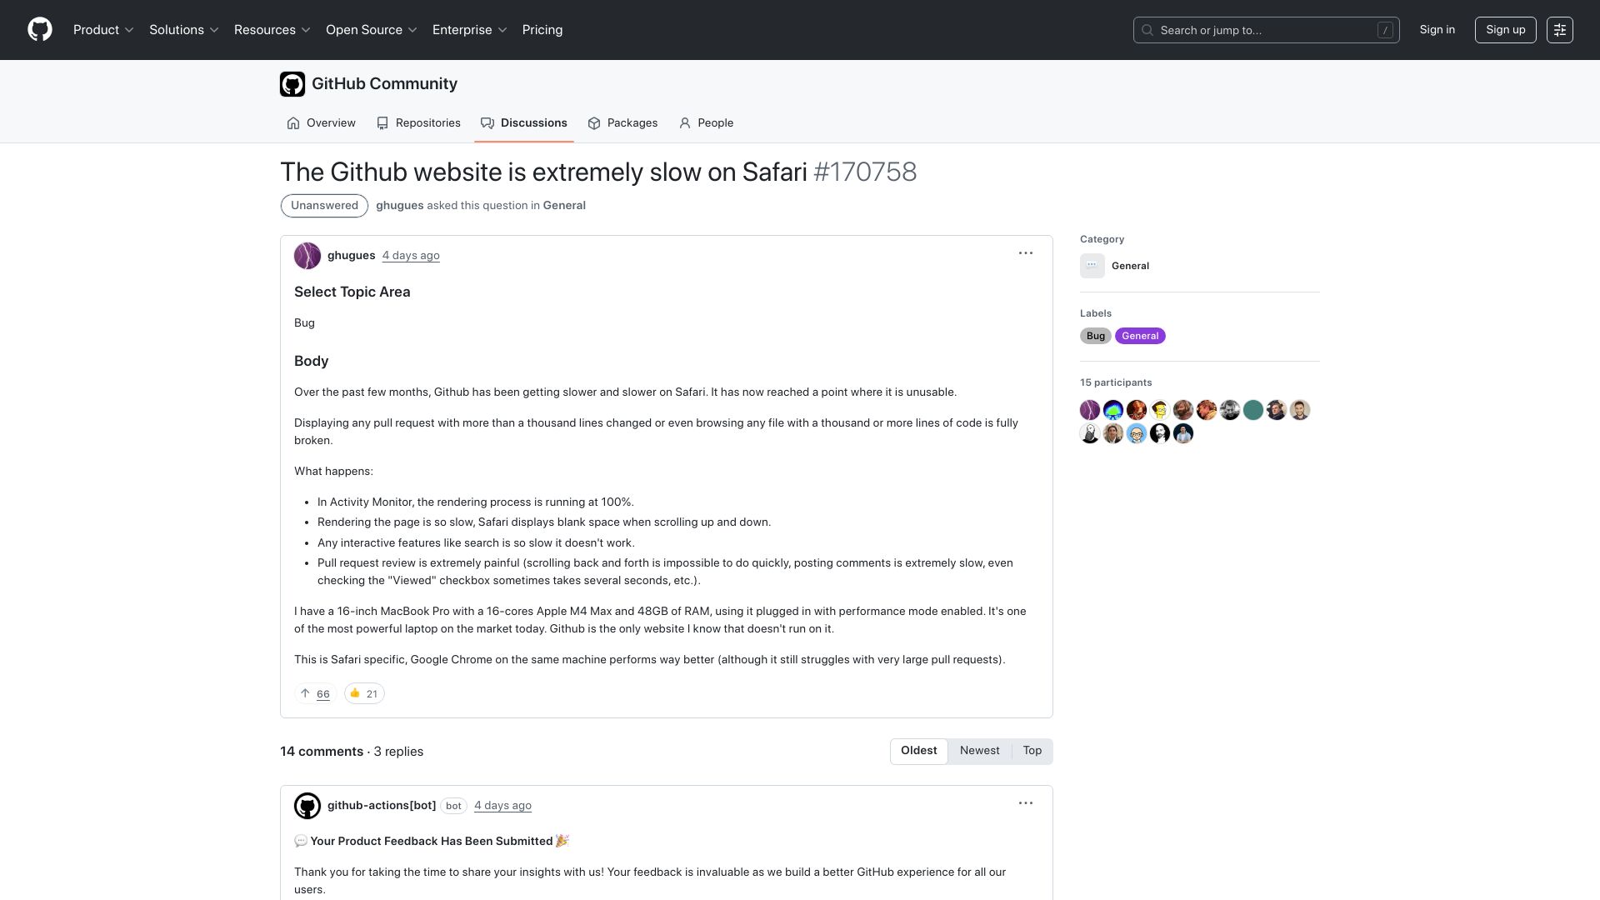Sort comments by Newest

click(x=979, y=751)
